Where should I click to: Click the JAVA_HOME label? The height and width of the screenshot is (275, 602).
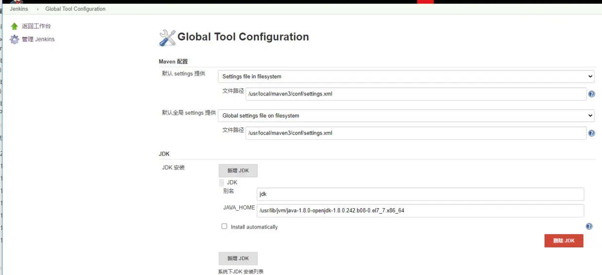coord(239,208)
